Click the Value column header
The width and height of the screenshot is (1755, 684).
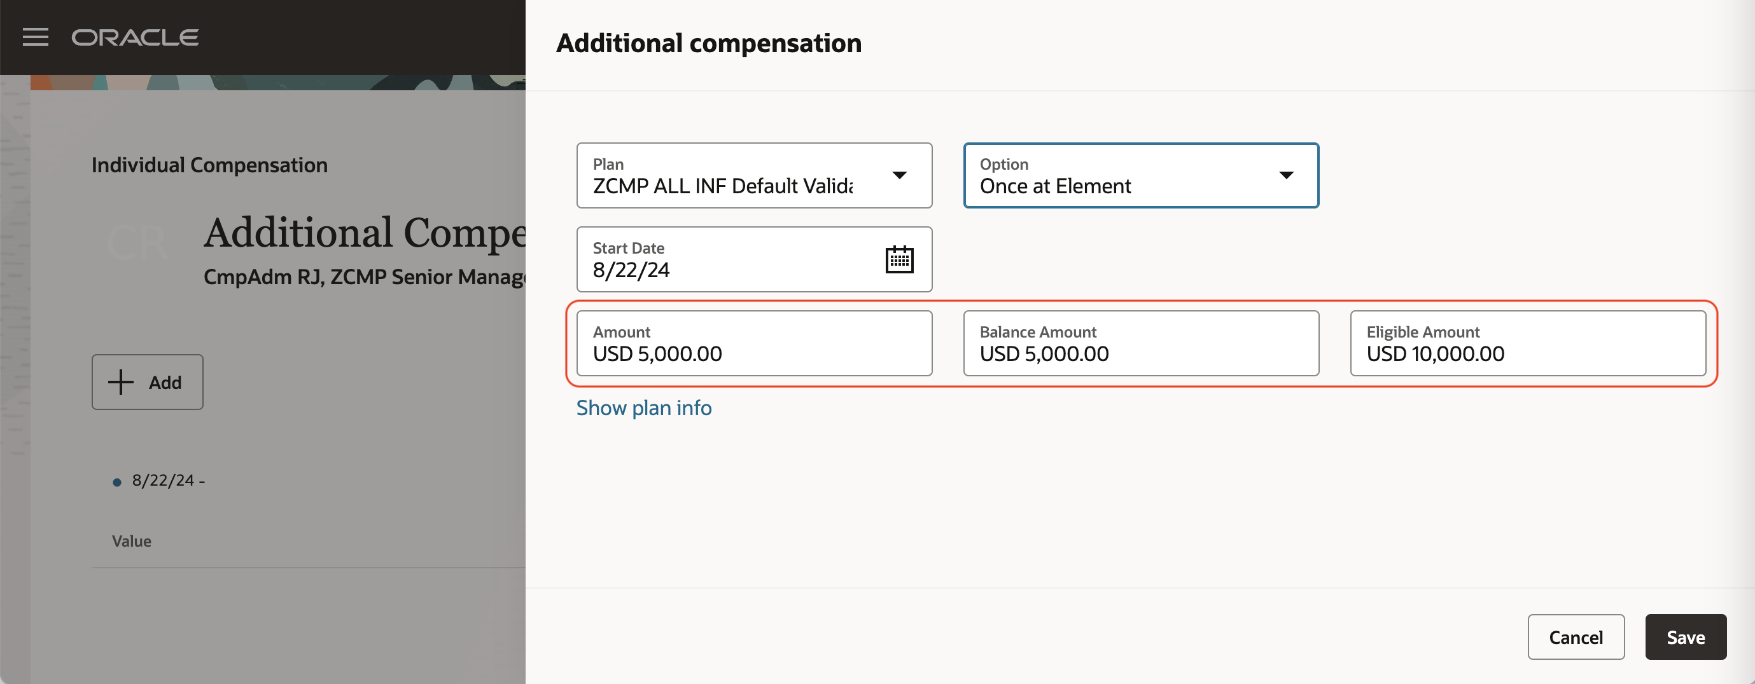(x=132, y=541)
